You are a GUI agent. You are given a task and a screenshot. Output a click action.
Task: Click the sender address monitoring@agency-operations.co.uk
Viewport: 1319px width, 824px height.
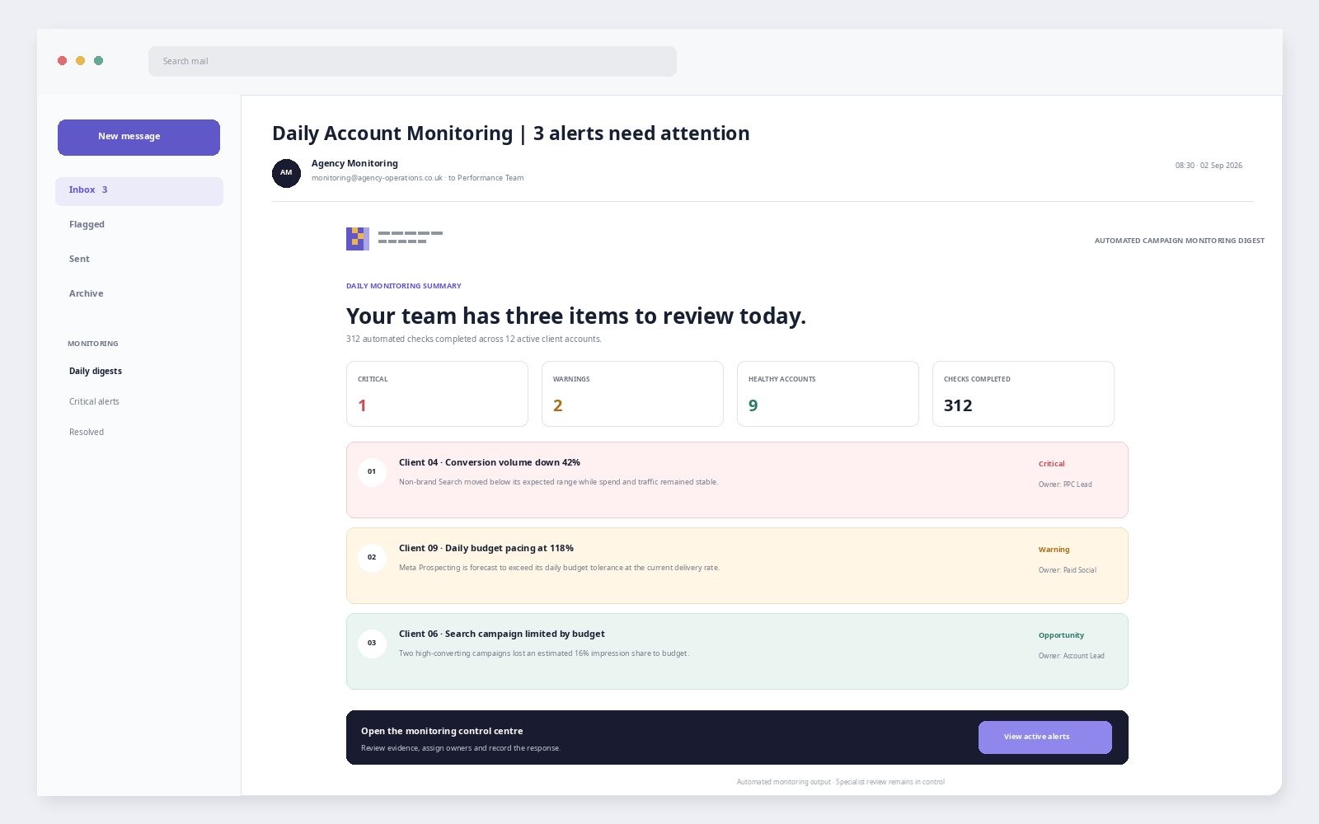377,178
